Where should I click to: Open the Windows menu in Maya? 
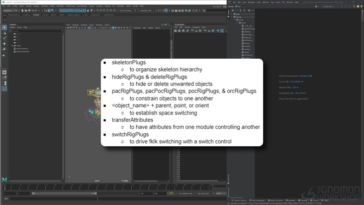pyautogui.click(x=45, y=6)
